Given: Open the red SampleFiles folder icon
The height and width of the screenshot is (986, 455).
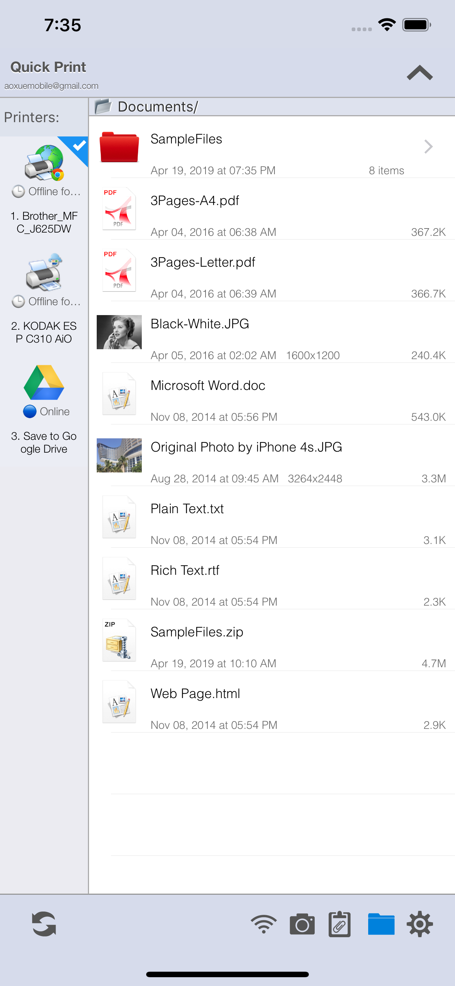Looking at the screenshot, I should (119, 147).
